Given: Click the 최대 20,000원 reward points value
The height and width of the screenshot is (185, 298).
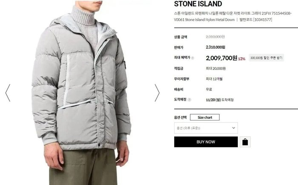Looking at the screenshot, I should (x=216, y=68).
